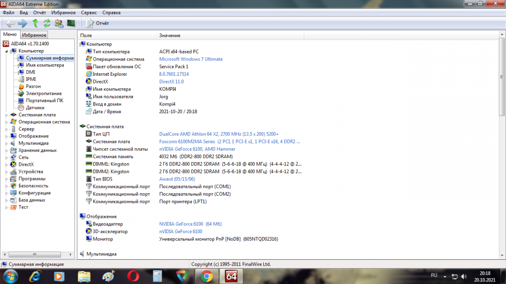The image size is (506, 284).
Task: Click the vertical scrollbar down arrow
Action: pyautogui.click(x=502, y=256)
